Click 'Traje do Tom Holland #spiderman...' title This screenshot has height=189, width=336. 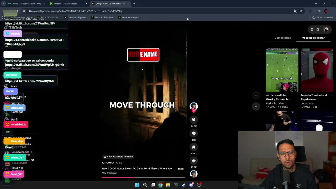pos(314,97)
